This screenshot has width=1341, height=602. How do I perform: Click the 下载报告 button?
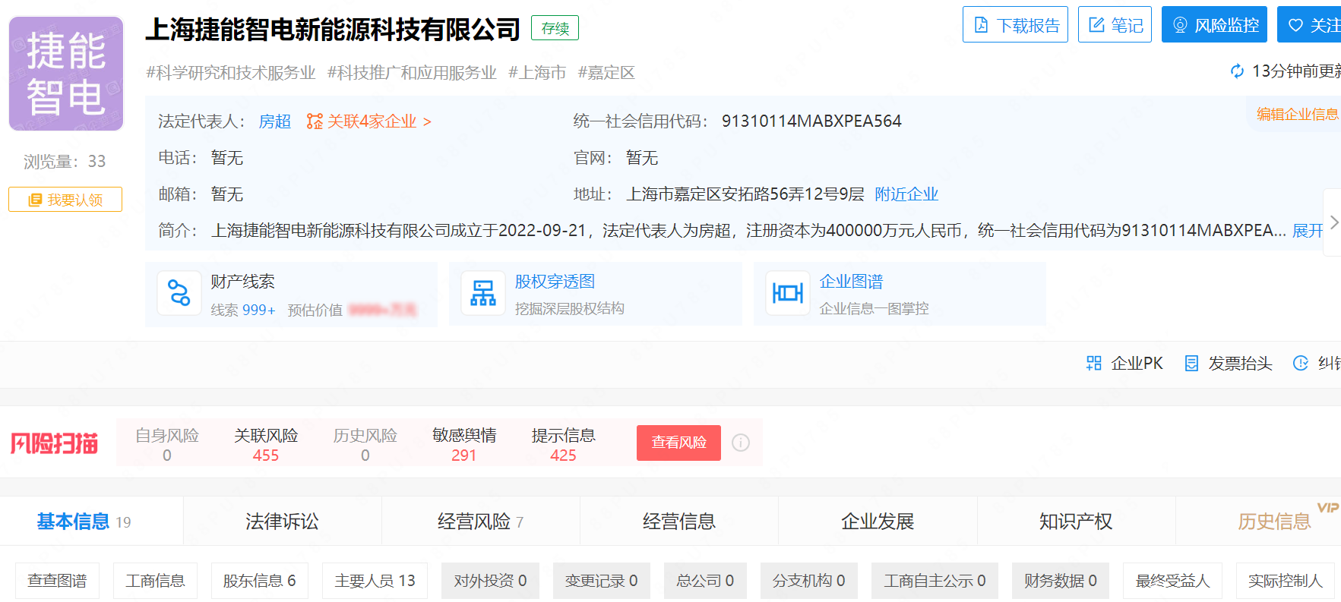1015,25
